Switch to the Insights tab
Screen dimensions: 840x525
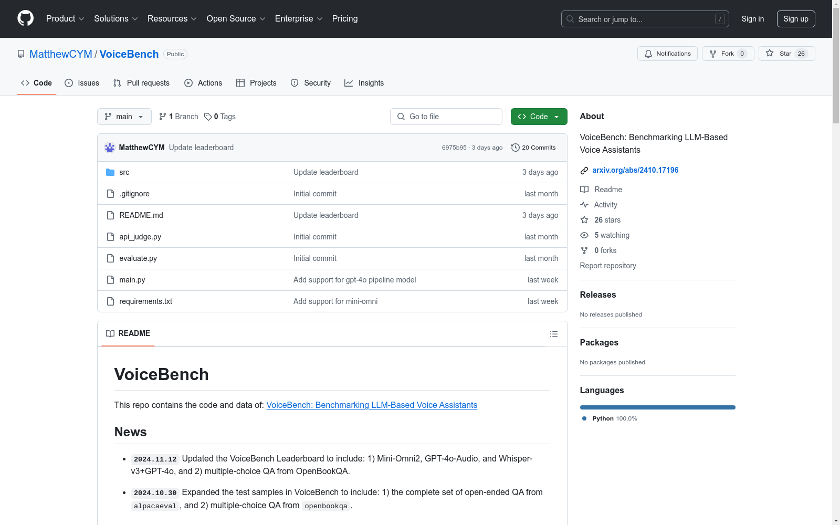[364, 83]
